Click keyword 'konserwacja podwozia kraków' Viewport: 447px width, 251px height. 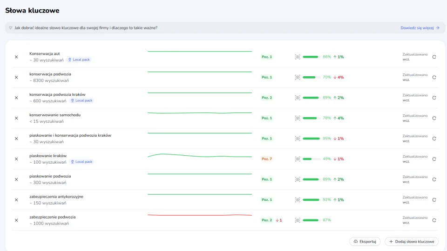pos(57,94)
